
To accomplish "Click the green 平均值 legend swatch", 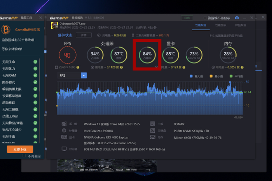I will [231, 76].
